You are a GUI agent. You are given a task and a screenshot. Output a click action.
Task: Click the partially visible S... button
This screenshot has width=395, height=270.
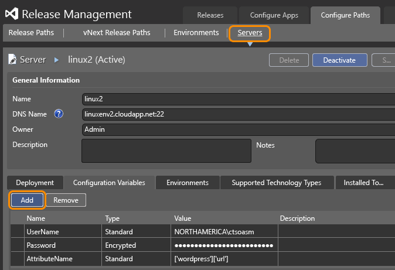click(x=383, y=60)
